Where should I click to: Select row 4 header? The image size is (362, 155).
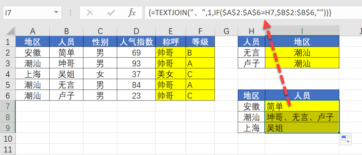pyautogui.click(x=8, y=74)
